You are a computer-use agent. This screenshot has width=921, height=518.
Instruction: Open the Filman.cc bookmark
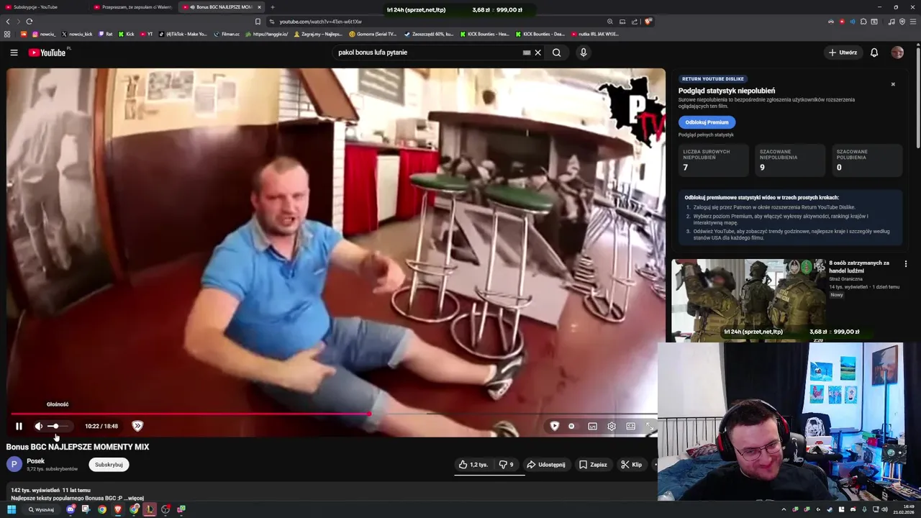[227, 34]
